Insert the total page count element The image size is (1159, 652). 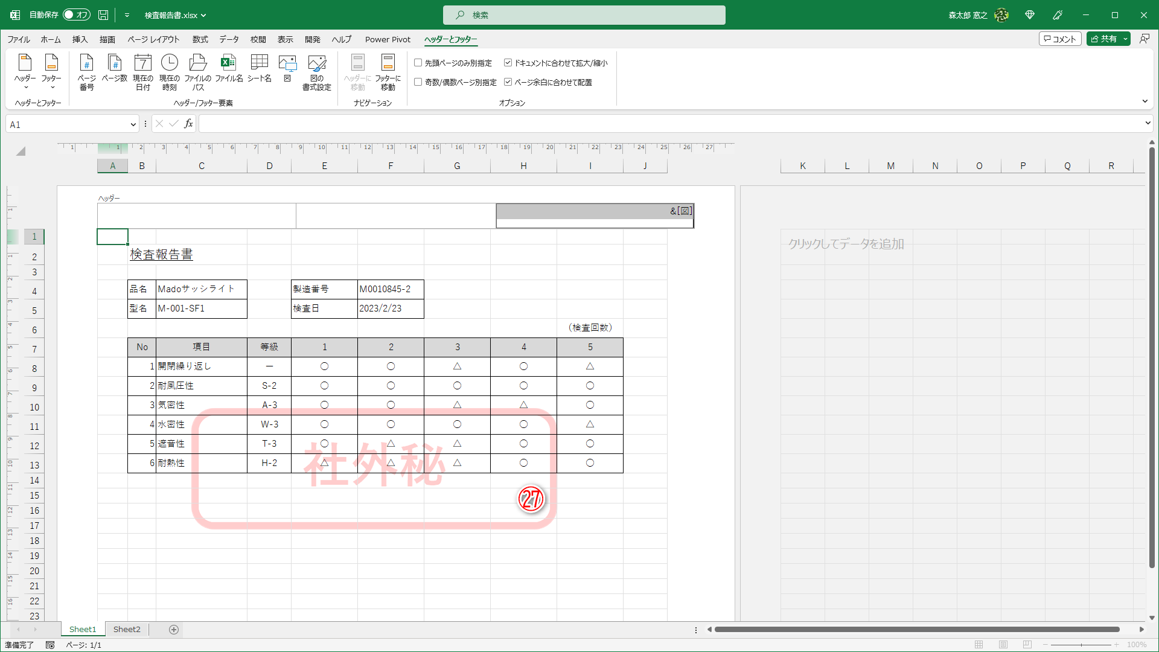coord(114,71)
